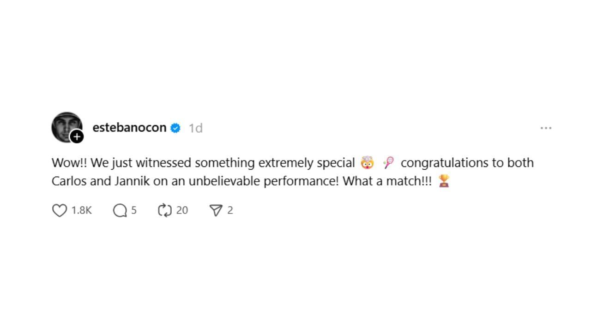This screenshot has width=591, height=332.
Task: Click the blue verified checkmark badge
Action: 175,128
